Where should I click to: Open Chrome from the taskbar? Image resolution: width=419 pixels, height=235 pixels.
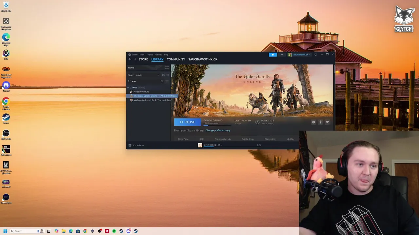[85, 231]
